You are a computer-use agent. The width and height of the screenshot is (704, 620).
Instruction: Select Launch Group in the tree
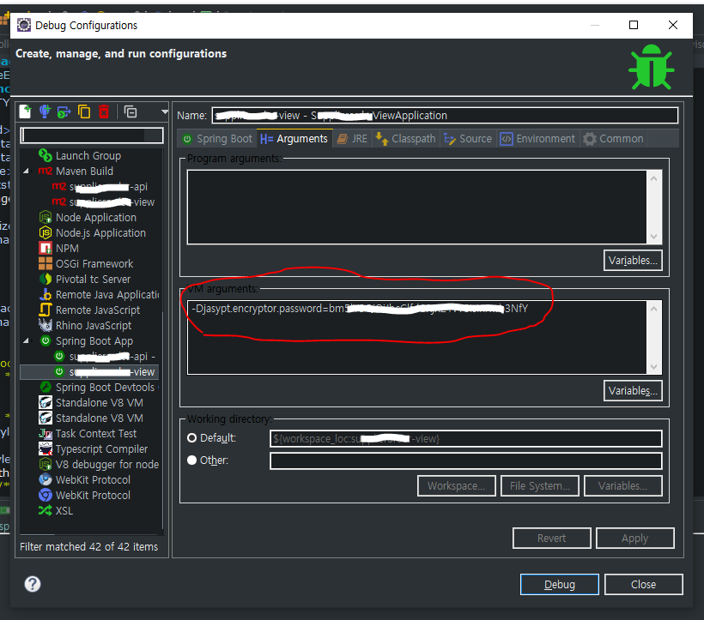(x=88, y=155)
